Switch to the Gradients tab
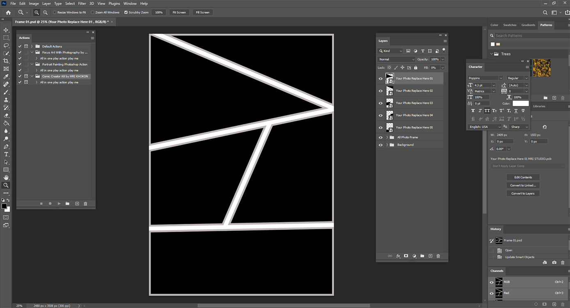570x308 pixels. pos(528,25)
